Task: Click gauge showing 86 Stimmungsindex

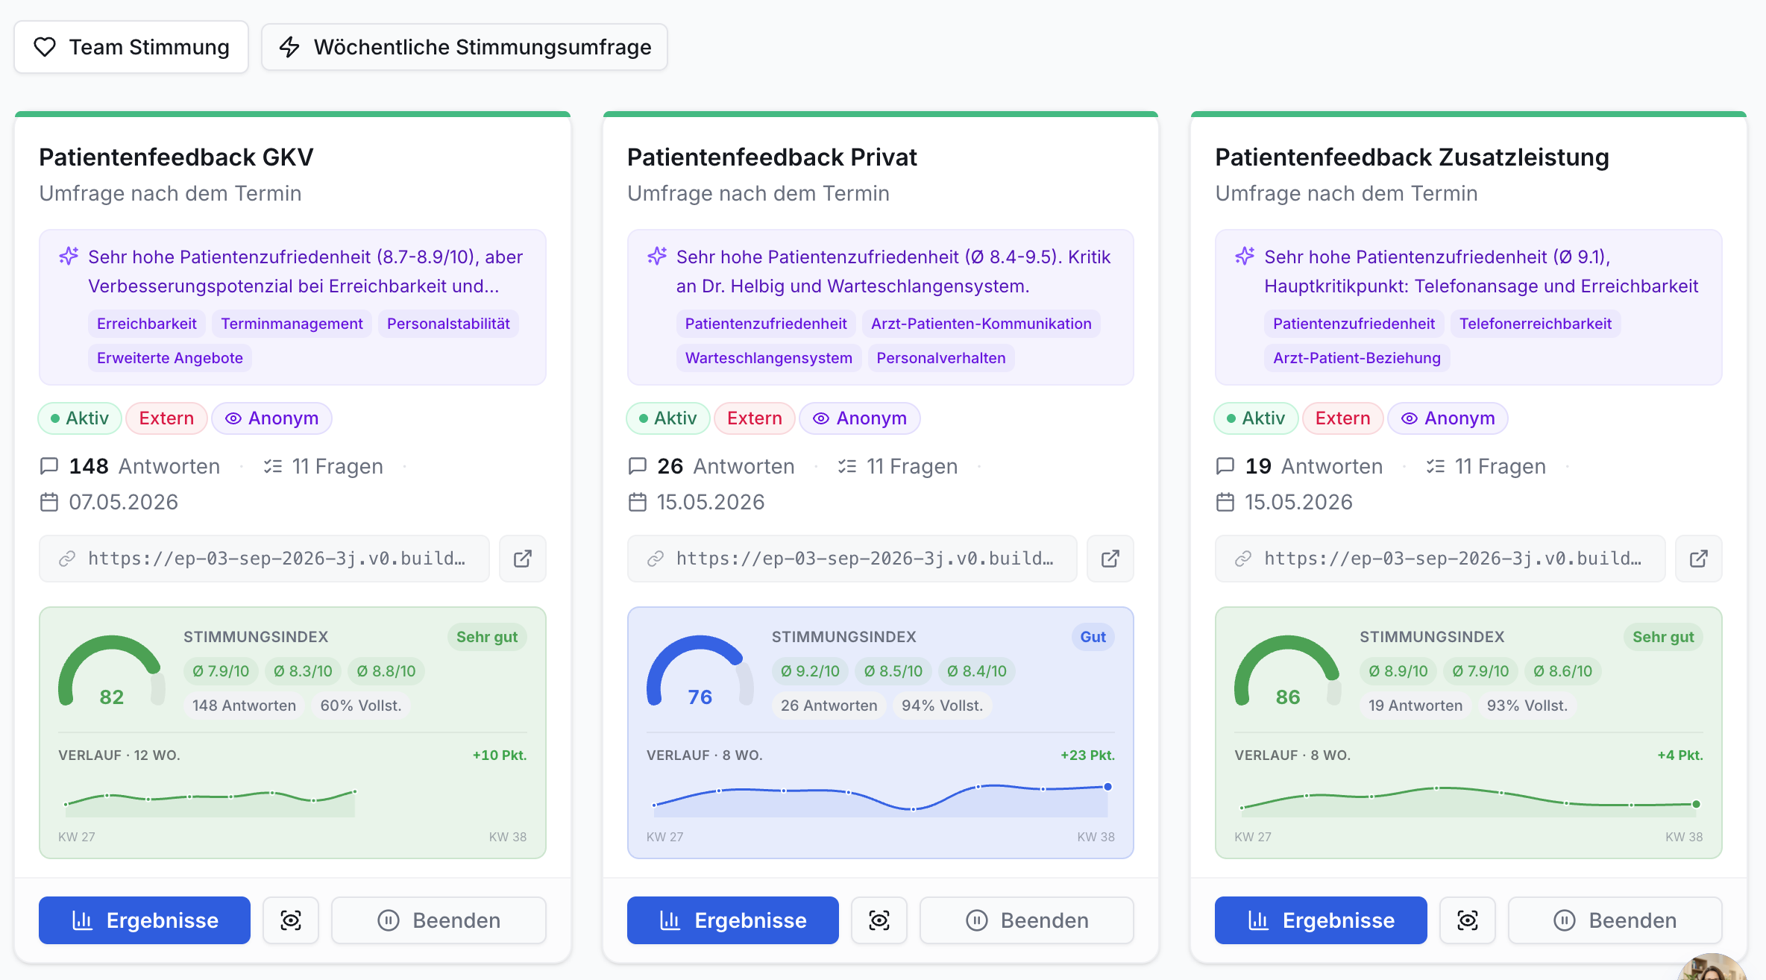Action: [1288, 671]
